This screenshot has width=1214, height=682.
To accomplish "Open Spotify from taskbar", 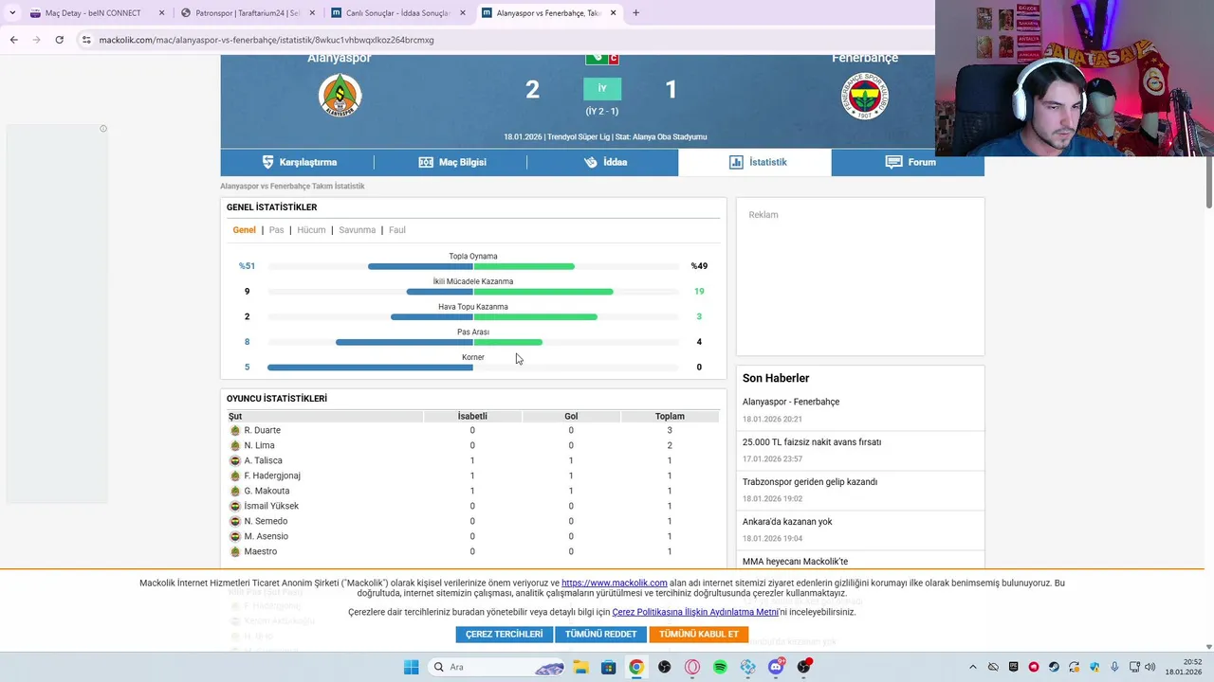I will [720, 667].
